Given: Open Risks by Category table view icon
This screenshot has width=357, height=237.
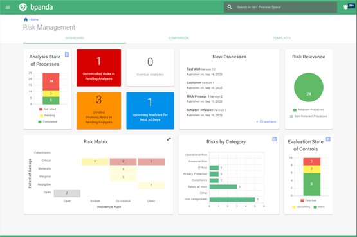Looking at the screenshot, I should (x=275, y=139).
